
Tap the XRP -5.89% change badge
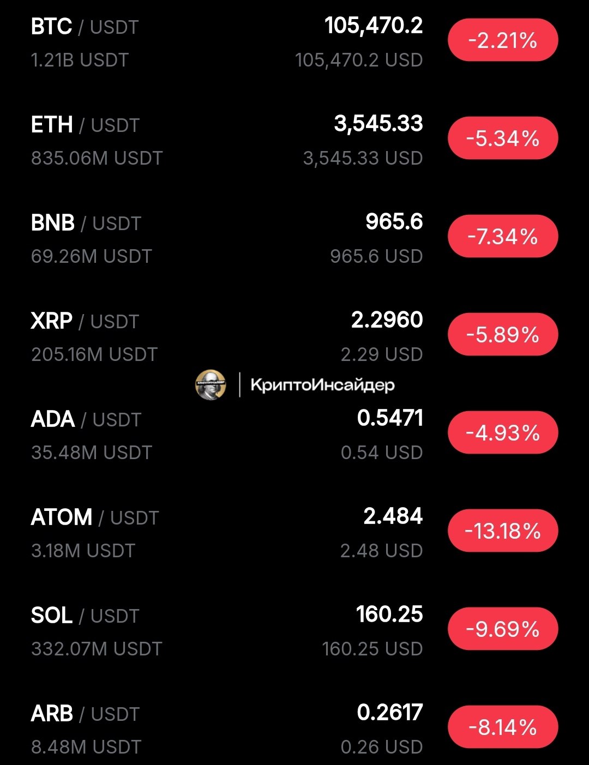(503, 334)
